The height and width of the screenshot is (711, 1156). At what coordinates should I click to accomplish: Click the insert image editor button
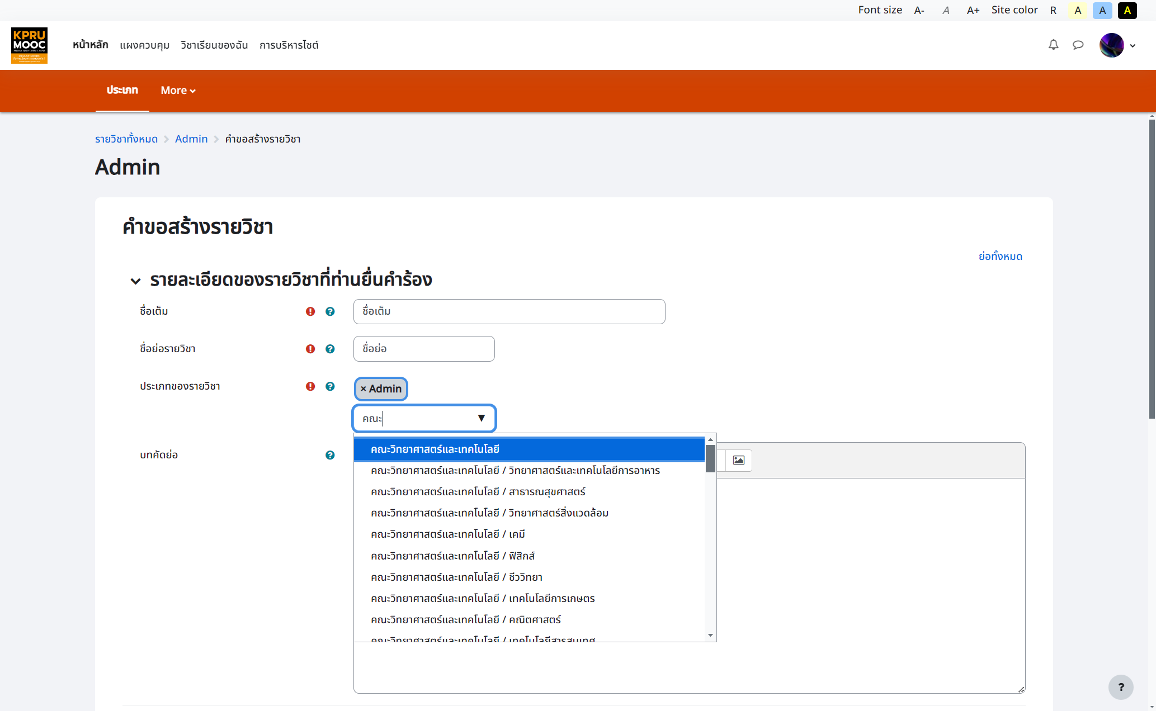(739, 461)
